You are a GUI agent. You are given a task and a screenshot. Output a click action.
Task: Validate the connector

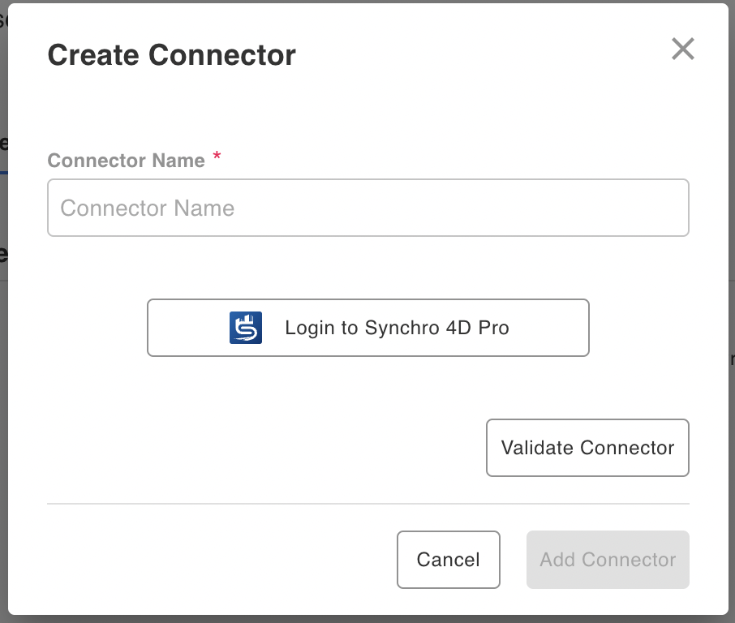point(587,448)
